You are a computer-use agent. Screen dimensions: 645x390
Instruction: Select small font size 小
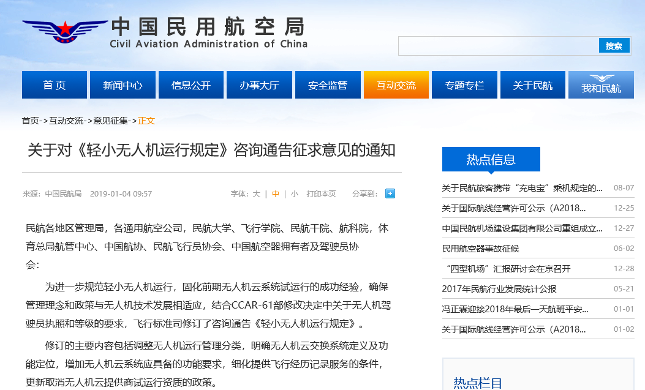293,193
